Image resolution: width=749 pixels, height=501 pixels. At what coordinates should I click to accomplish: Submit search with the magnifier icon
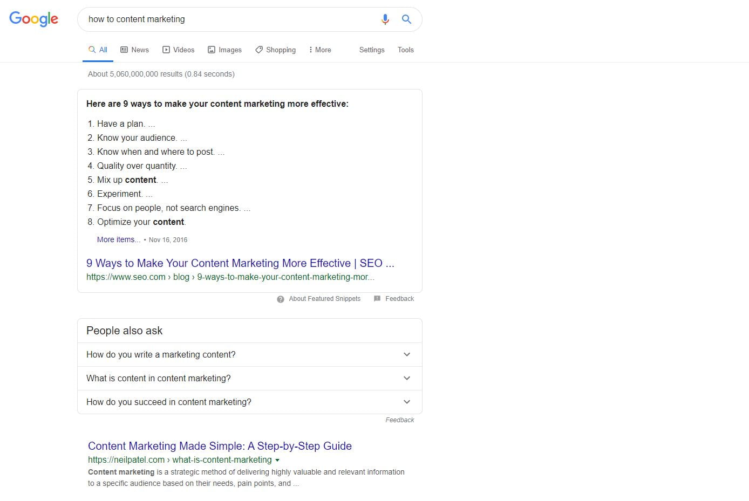[406, 19]
